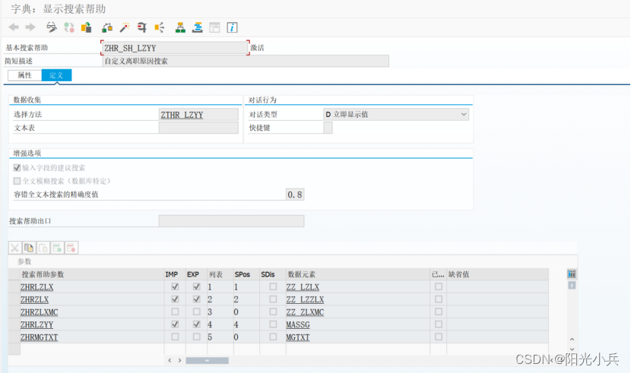This screenshot has height=373, width=631.
Task: Click the SPos column header
Action: coord(246,274)
